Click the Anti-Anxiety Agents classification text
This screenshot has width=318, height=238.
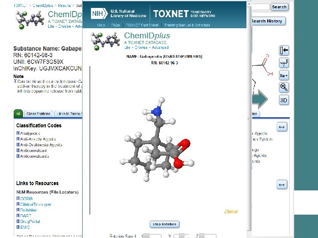pyautogui.click(x=38, y=139)
